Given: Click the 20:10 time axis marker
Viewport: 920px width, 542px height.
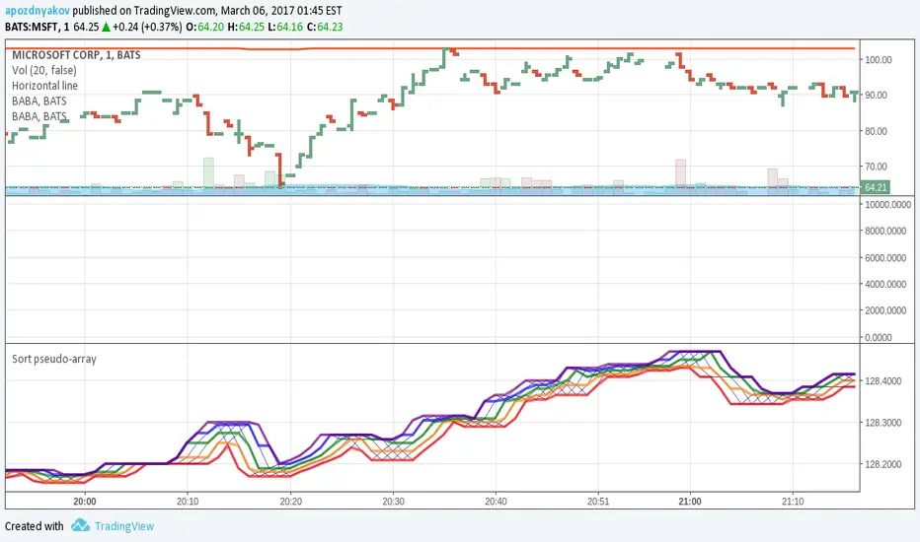Looking at the screenshot, I should coord(188,502).
